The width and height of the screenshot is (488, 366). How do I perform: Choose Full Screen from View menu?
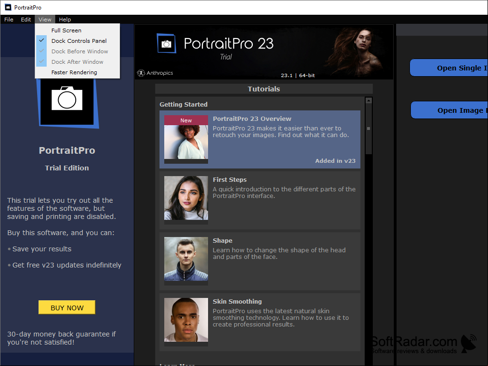78,30
